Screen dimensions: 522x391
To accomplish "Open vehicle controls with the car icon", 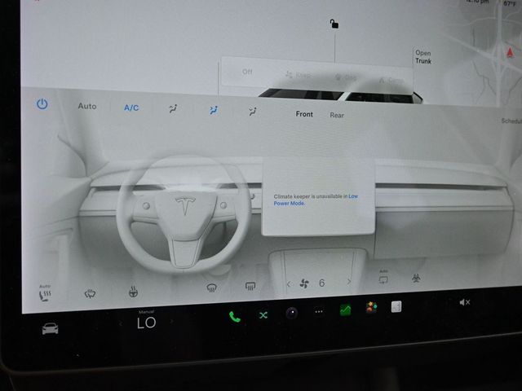I will [50, 328].
